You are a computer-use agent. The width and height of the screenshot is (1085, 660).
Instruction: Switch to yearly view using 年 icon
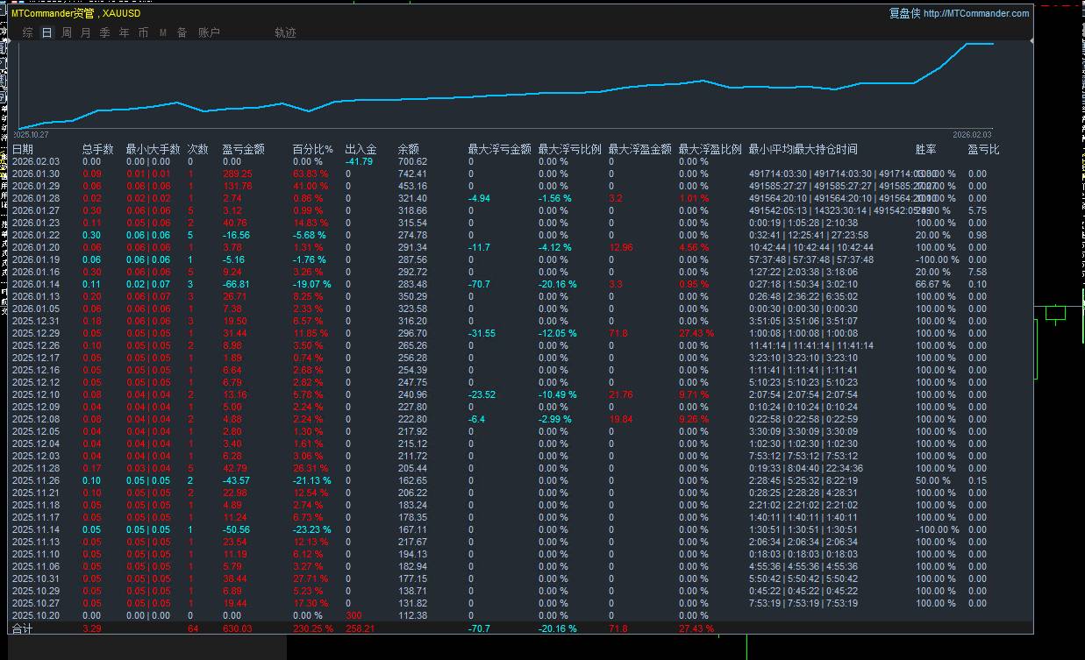coord(123,32)
